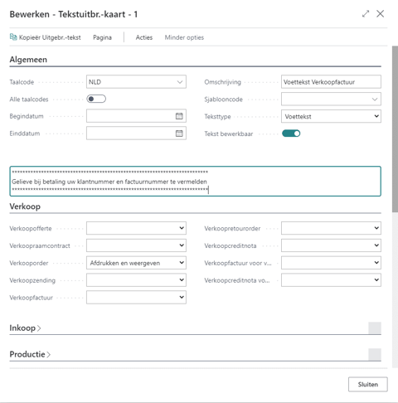This screenshot has height=403, width=398.
Task: Open the Einddatum calendar picker icon
Action: click(179, 134)
